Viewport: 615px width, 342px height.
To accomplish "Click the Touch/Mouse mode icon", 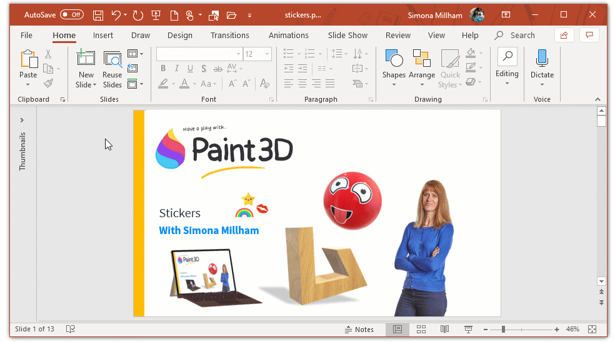I will pyautogui.click(x=189, y=15).
